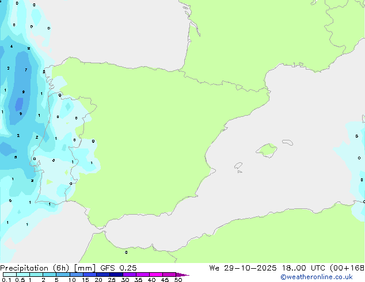Click the '0.5' legend scale label
The image size is (365, 282).
click(20, 280)
